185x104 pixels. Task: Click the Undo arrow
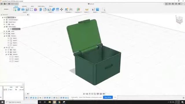(x=12, y=4)
